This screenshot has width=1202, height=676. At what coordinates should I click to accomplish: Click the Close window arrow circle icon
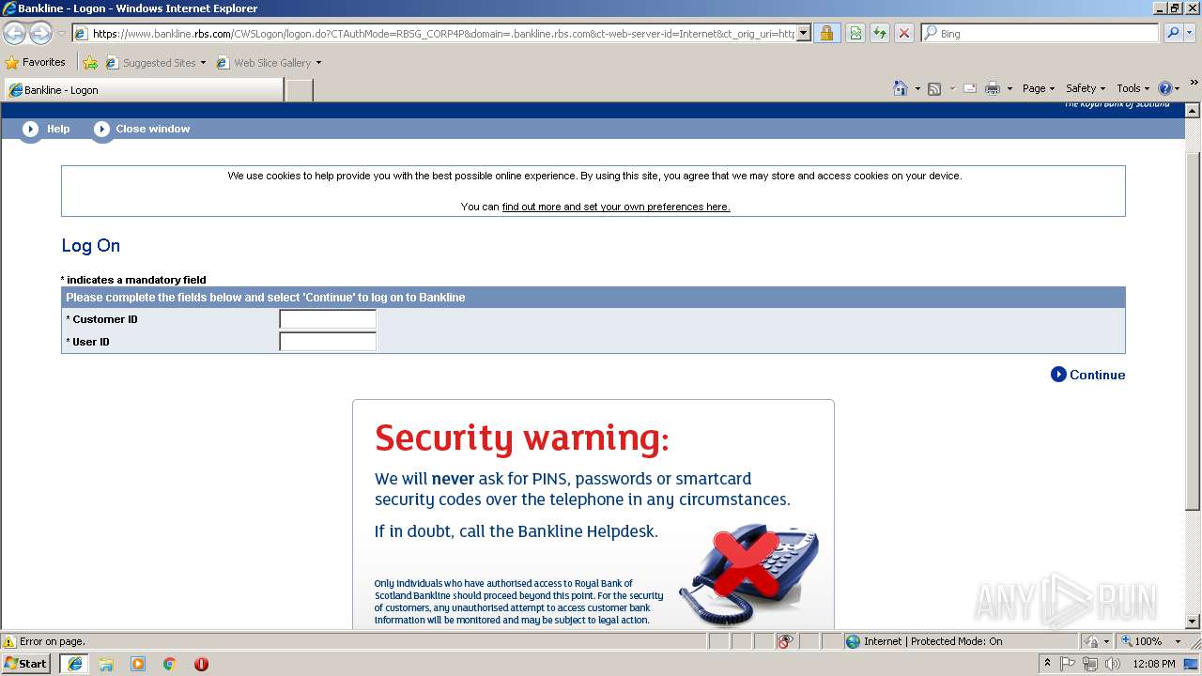(102, 129)
